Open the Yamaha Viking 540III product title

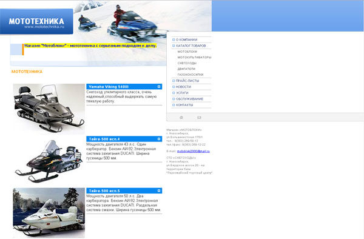pos(109,87)
